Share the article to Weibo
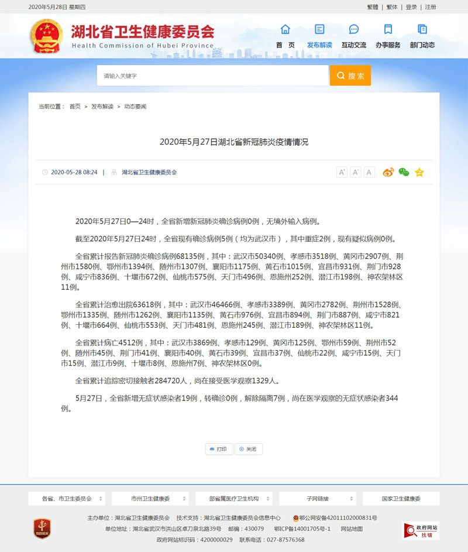468x552 pixels. click(x=388, y=172)
